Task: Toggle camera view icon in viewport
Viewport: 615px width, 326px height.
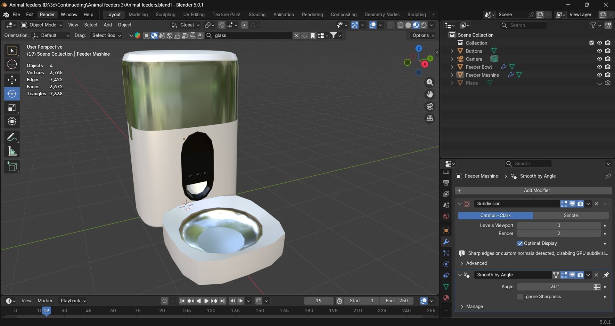Action: (x=430, y=107)
